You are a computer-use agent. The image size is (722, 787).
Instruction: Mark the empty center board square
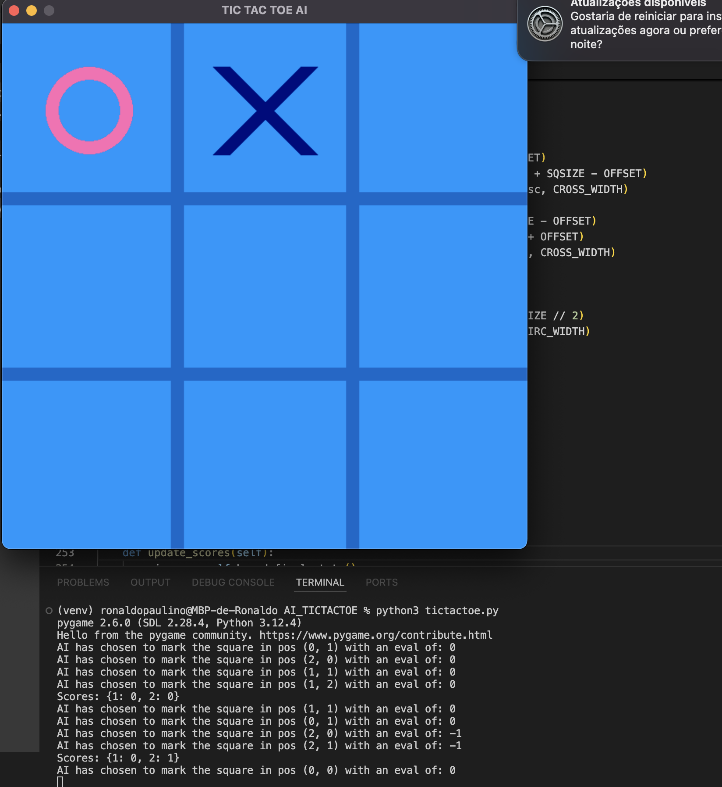point(265,286)
